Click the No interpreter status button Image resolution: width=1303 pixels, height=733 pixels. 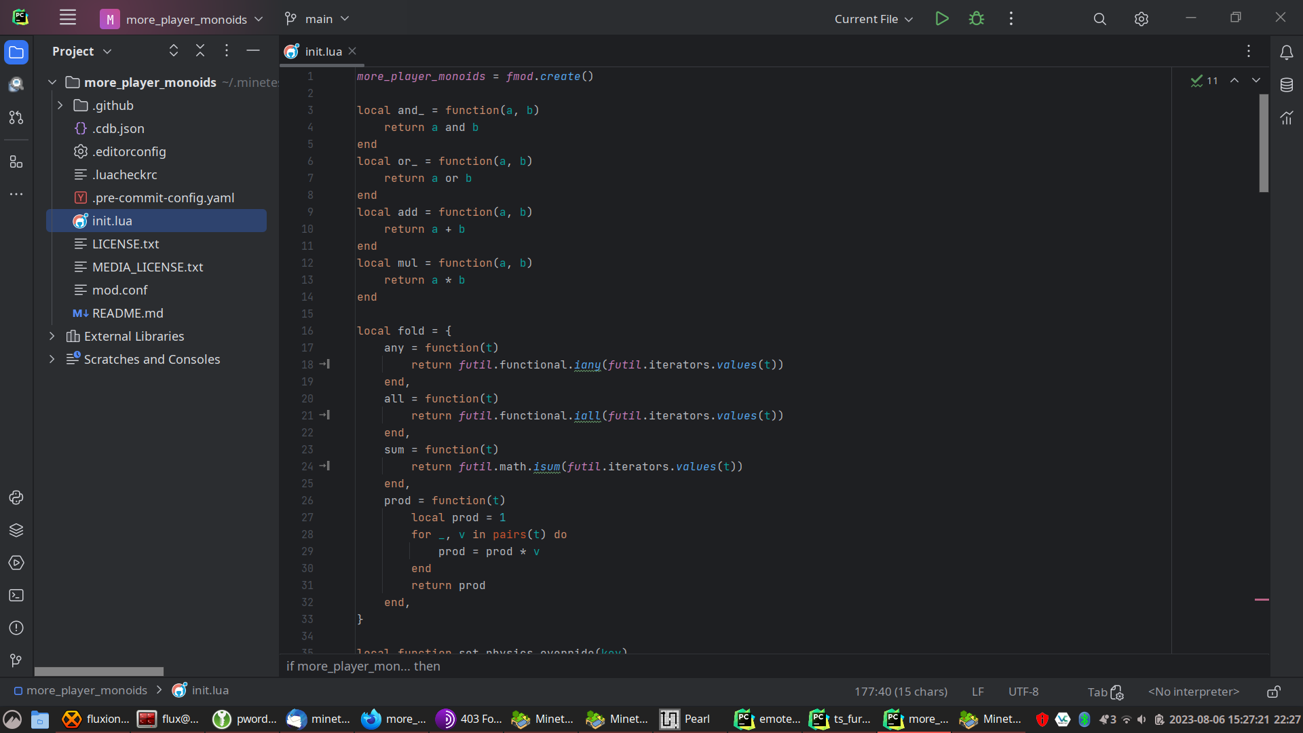[1193, 692]
